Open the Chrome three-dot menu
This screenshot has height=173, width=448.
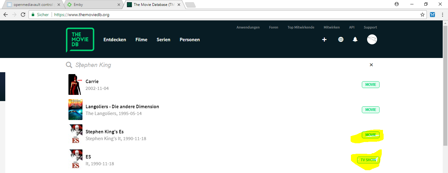pos(442,15)
